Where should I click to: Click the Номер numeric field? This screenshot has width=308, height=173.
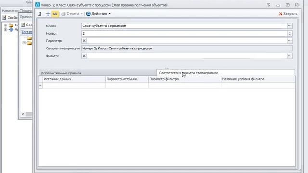point(184,33)
